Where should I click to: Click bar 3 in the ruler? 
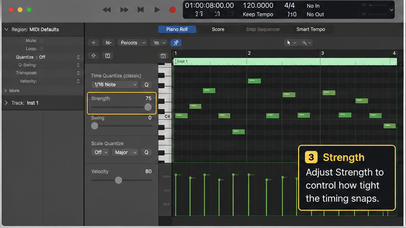pyautogui.click(x=323, y=53)
